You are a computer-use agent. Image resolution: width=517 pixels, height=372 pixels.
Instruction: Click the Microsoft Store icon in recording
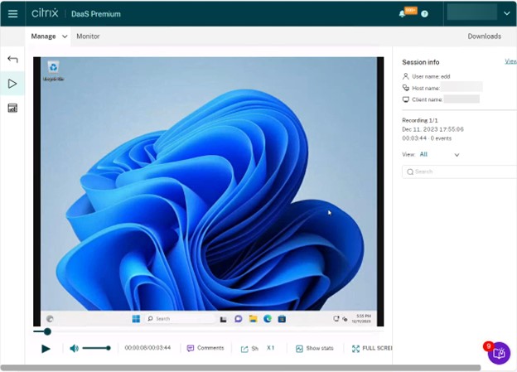point(282,319)
